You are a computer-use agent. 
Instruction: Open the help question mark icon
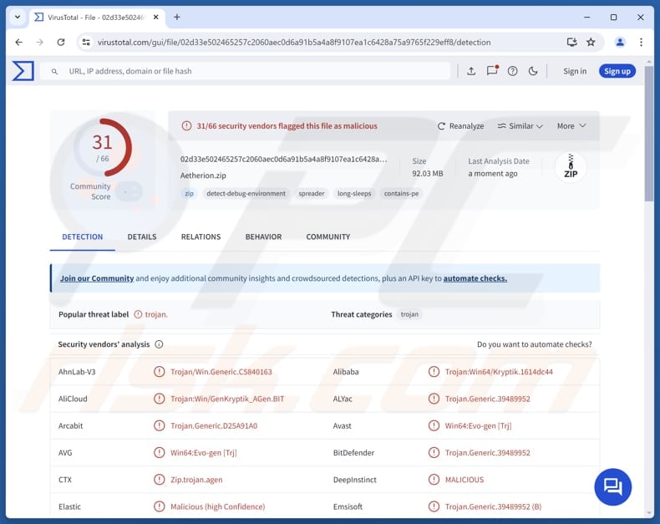(x=513, y=71)
